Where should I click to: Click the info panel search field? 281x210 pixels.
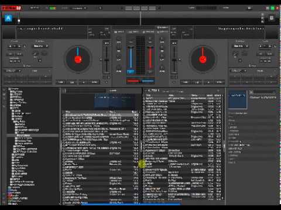coord(263,92)
